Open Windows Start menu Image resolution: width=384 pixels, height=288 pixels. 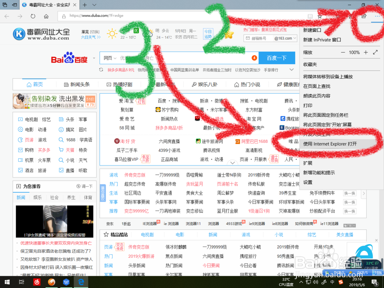[7, 282]
